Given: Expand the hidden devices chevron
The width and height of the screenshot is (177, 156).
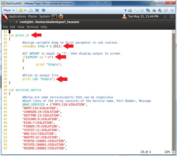Looking at the screenshot, I should [x=125, y=10].
